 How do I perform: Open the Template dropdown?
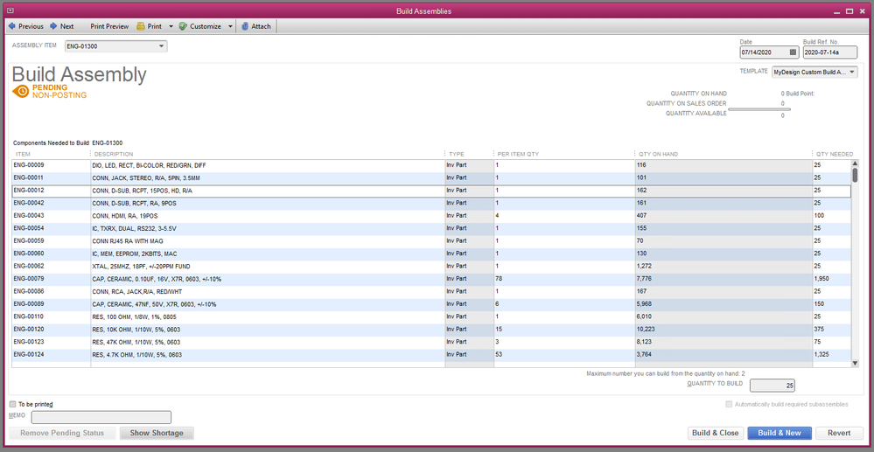815,72
